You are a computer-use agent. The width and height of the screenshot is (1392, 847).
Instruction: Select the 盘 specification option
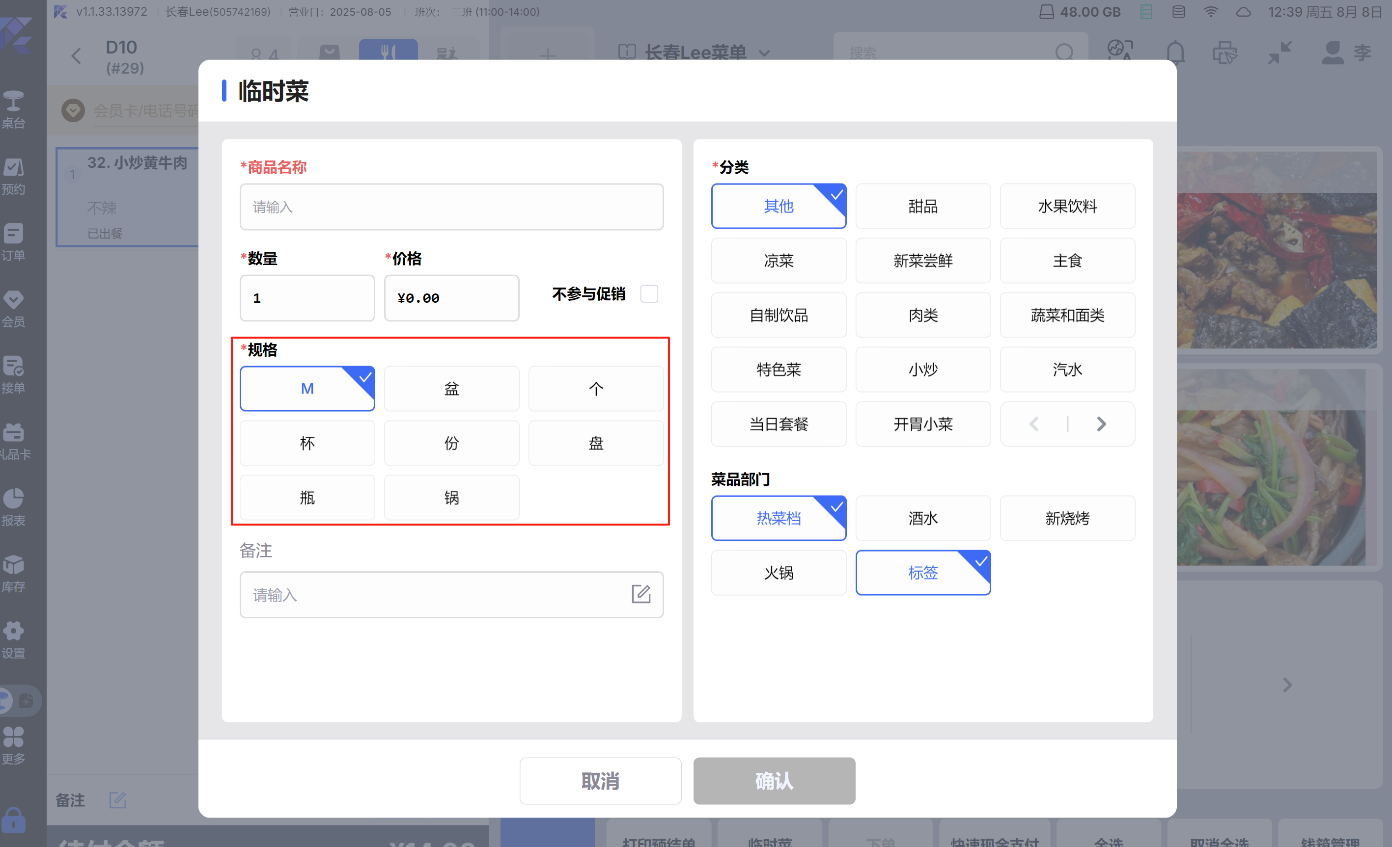[596, 443]
